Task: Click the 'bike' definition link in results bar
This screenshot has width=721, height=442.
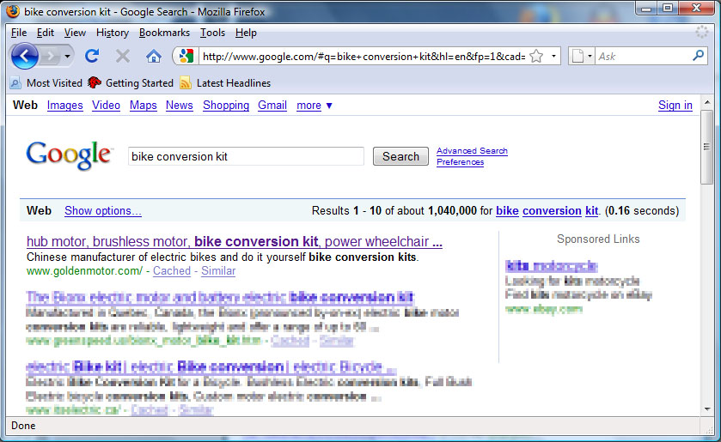Action: (507, 211)
